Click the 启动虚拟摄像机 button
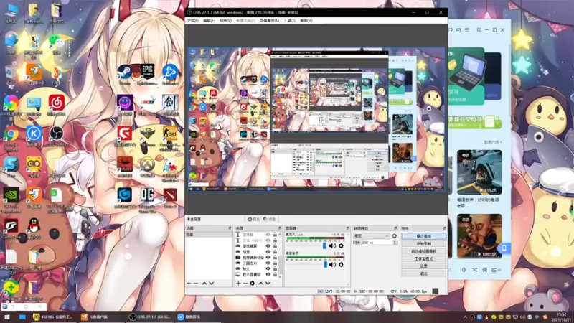 [424, 251]
